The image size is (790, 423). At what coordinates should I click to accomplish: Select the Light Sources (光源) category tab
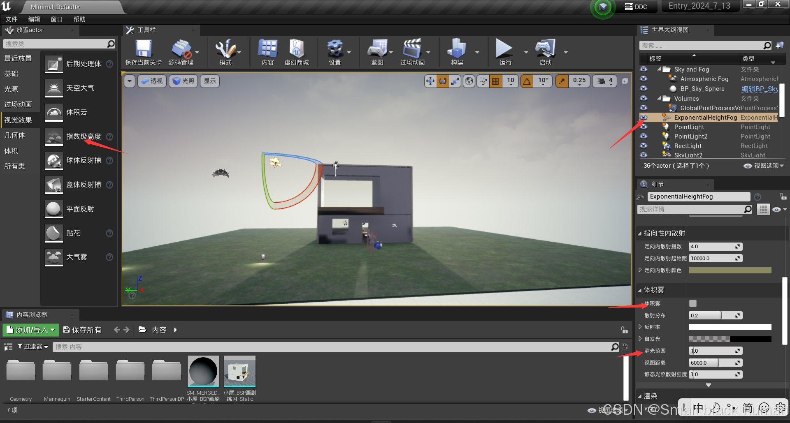[11, 89]
